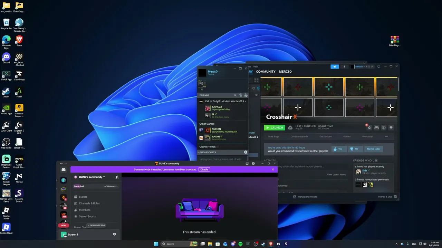Select the Steam desktop shortcut
The width and height of the screenshot is (442, 248).
tap(6, 92)
